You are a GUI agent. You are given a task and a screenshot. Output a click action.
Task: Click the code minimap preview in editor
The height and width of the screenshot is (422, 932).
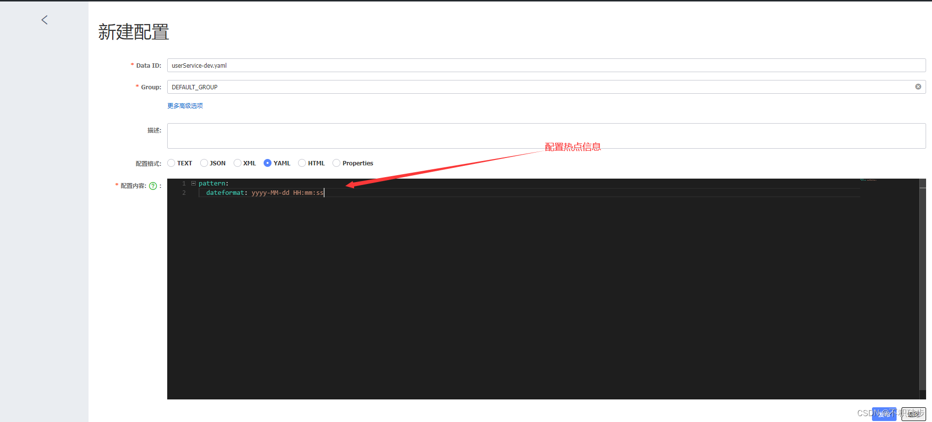click(868, 180)
